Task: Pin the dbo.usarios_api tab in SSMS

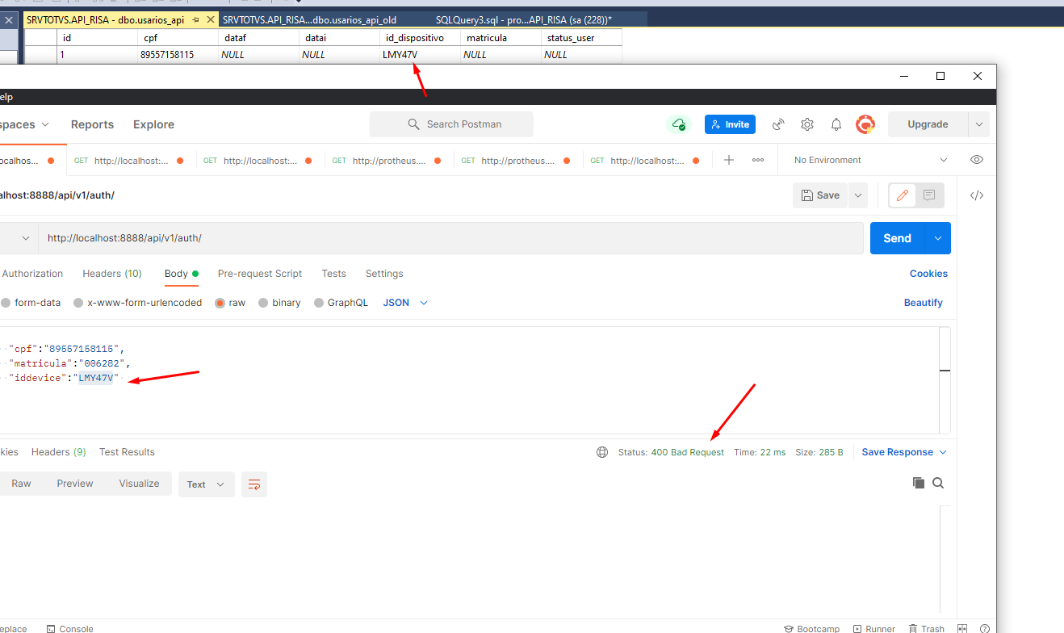Action: point(195,19)
